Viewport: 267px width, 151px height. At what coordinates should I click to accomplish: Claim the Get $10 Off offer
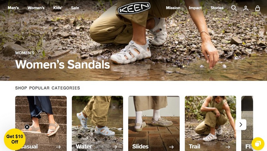coord(15,139)
